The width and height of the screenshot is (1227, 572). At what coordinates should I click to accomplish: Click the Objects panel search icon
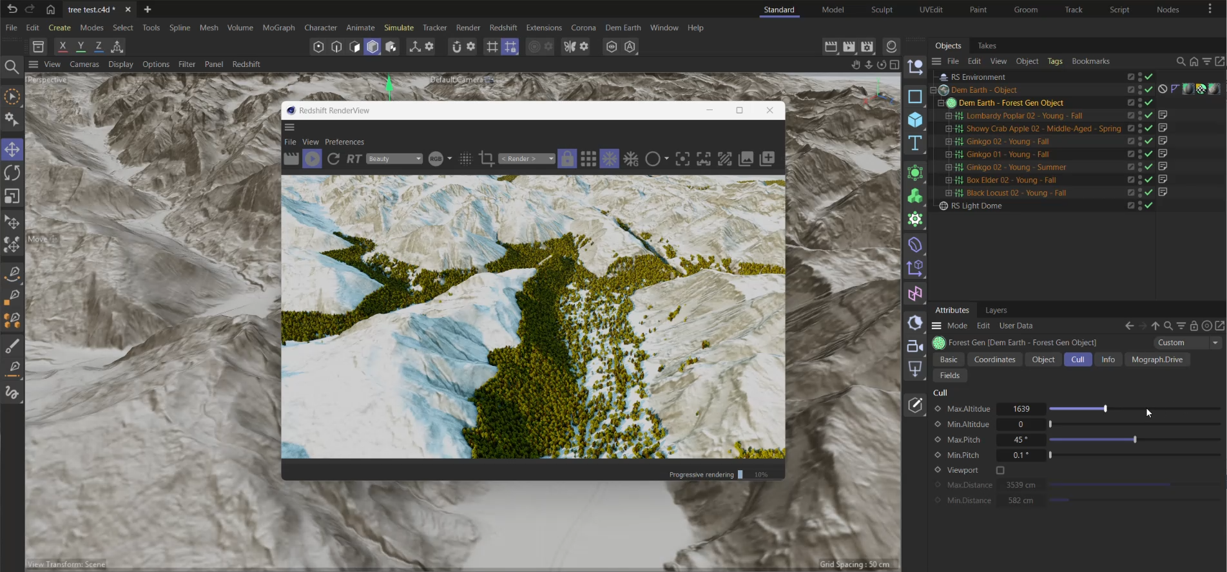tap(1181, 61)
